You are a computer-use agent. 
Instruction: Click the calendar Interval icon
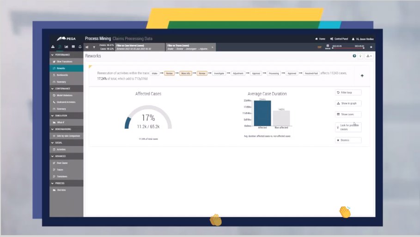click(x=328, y=46)
